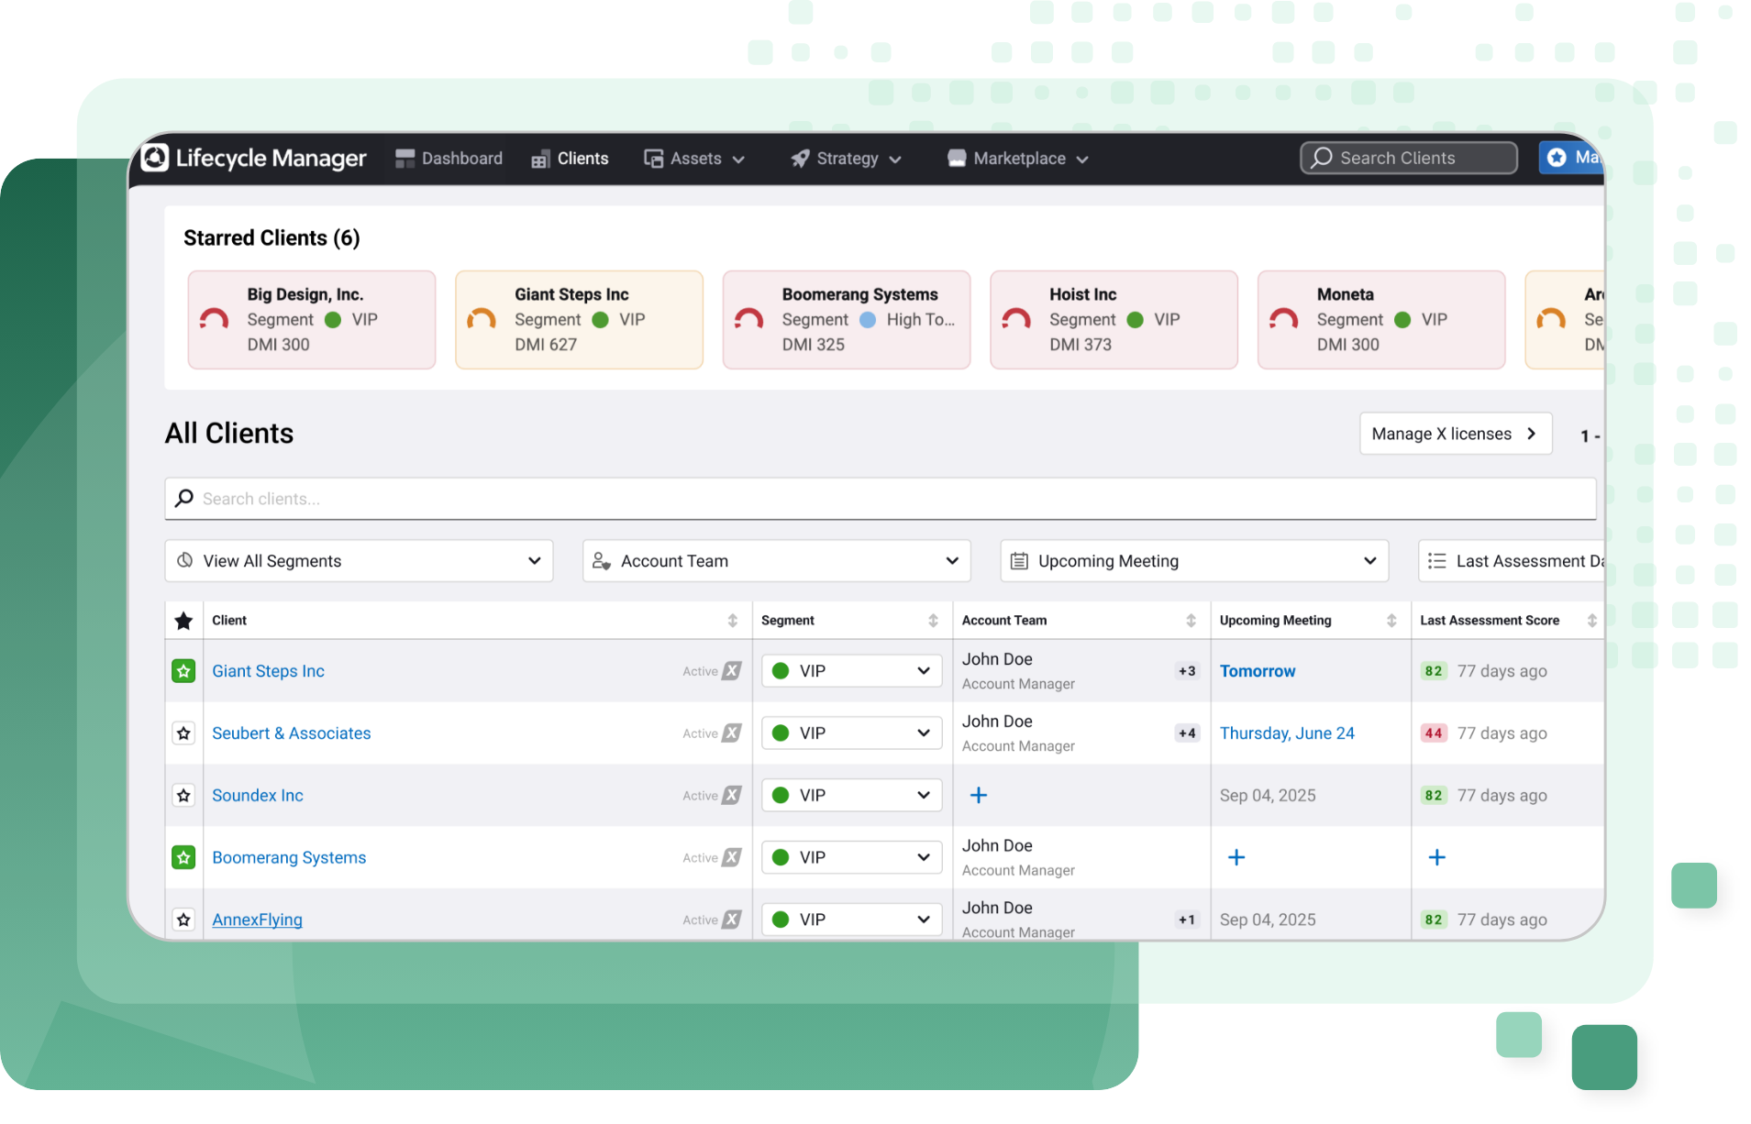The height and width of the screenshot is (1124, 1751).
Task: Click into the Search clients field under All Clients
Action: point(881,499)
